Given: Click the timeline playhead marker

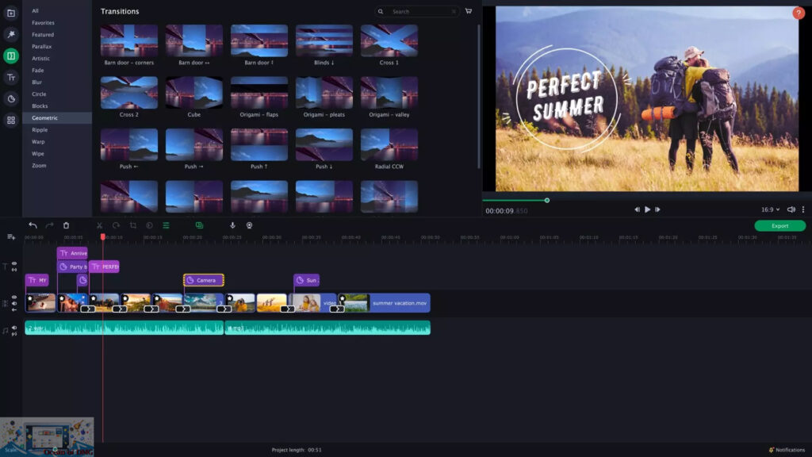Looking at the screenshot, I should tap(102, 236).
